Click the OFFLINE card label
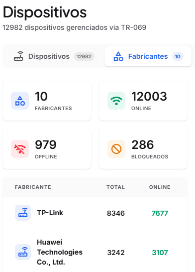The width and height of the screenshot is (195, 272). point(46,156)
